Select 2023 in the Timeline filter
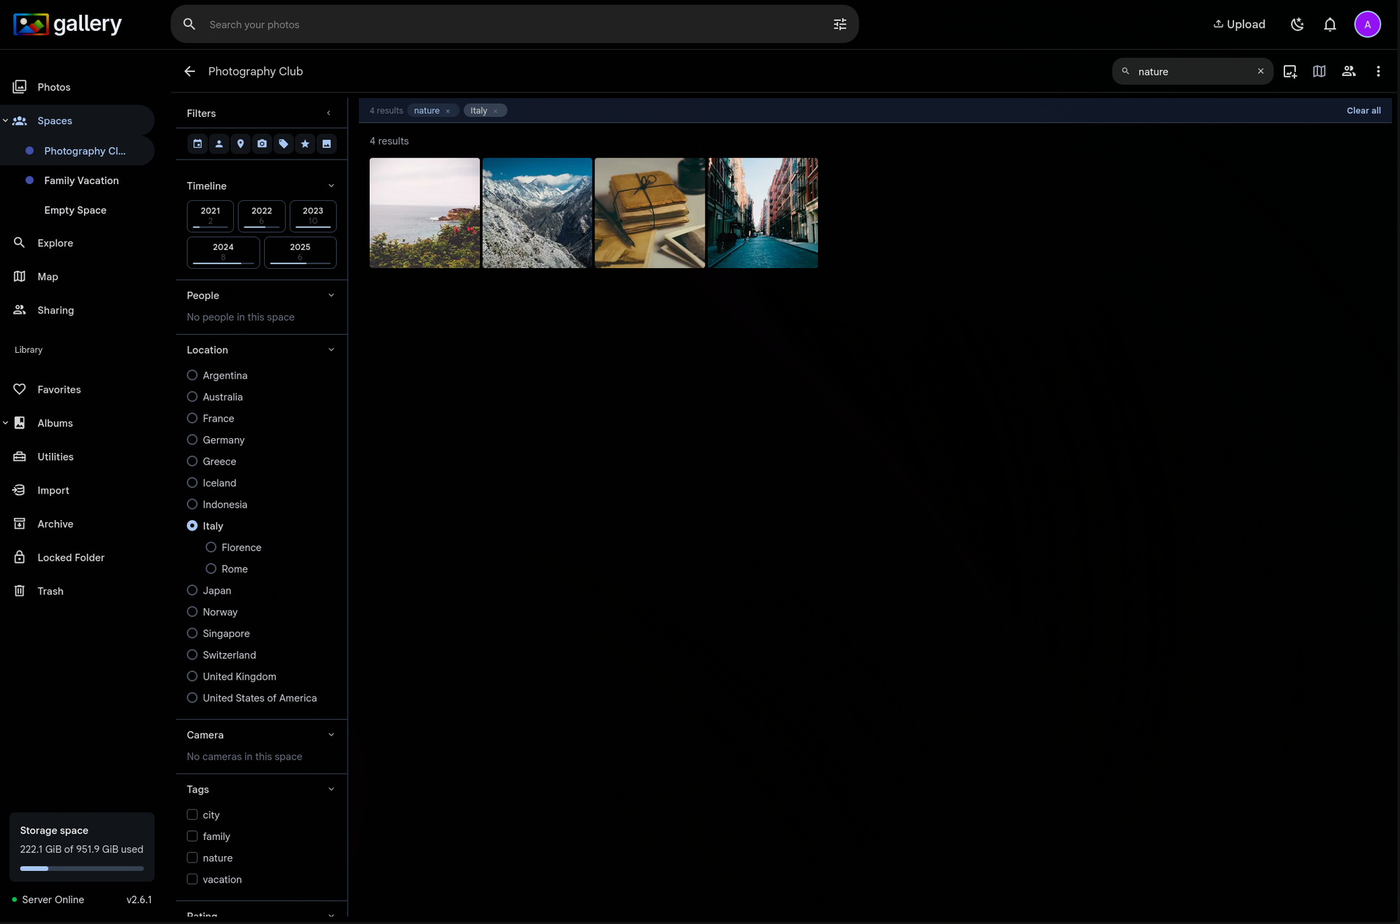Viewport: 1400px width, 924px height. click(x=312, y=216)
